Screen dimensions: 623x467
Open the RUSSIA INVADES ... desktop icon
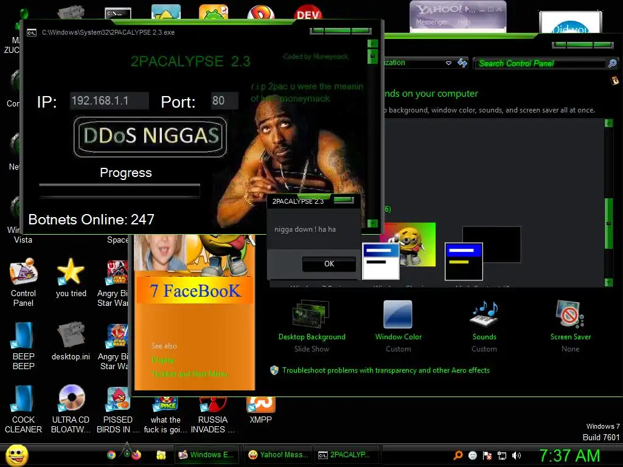pos(213,415)
